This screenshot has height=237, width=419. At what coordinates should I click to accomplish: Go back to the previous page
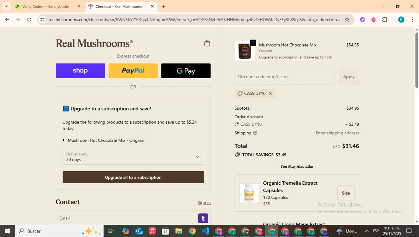[7, 20]
